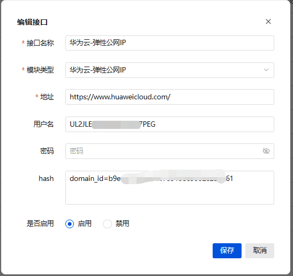Click the 用户名 input field
The height and width of the screenshot is (276, 293).
(170, 124)
